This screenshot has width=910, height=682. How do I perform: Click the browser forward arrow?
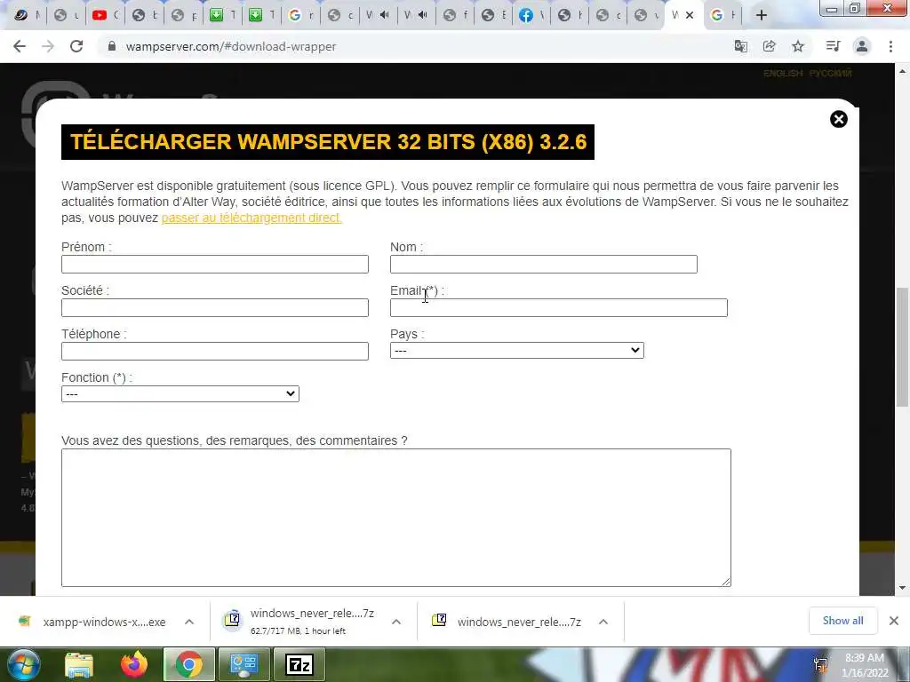pos(48,46)
